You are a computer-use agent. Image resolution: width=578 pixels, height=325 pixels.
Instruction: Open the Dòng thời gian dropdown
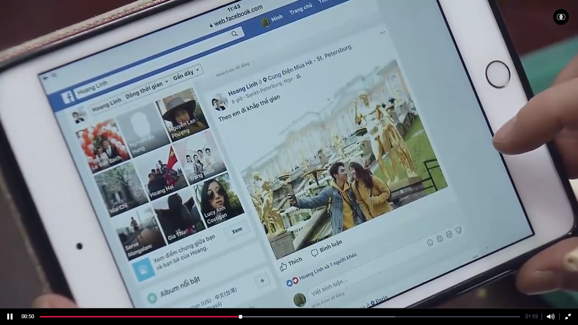(x=147, y=89)
